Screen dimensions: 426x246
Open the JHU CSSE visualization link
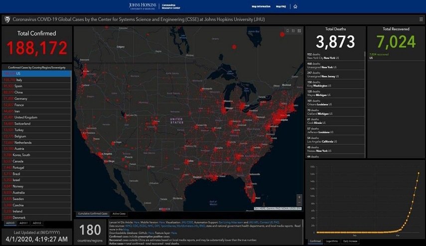(186, 222)
